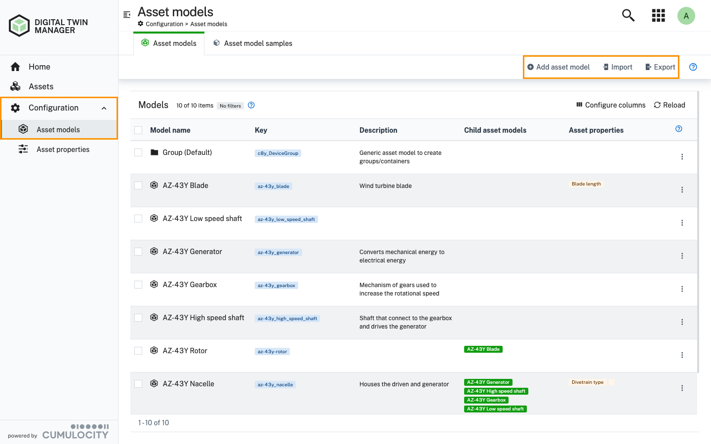
Task: Switch to the Asset model samples tab
Action: 253,43
